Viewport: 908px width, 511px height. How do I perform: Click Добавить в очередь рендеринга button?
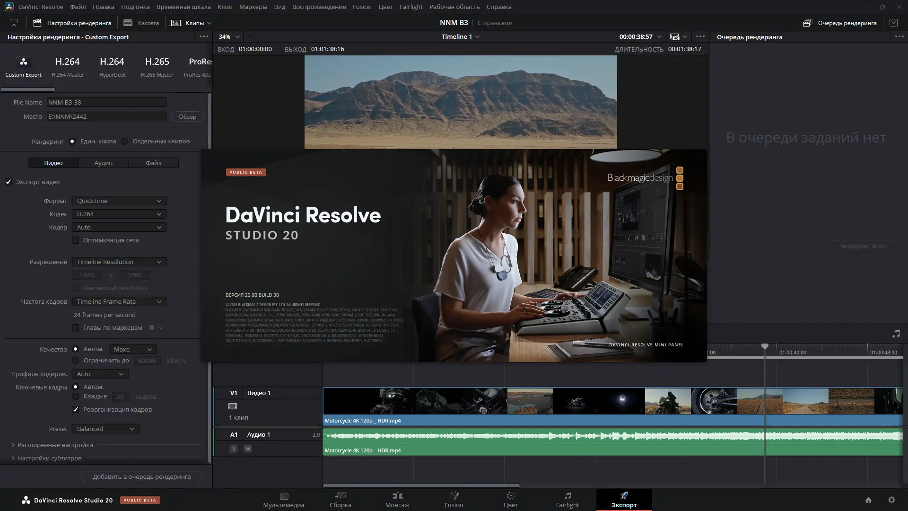coord(141,477)
